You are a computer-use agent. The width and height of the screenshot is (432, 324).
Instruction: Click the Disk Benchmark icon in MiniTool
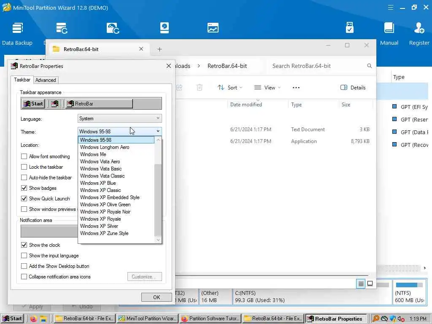click(164, 28)
